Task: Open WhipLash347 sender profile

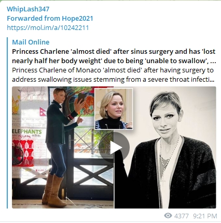Action: 28,9
